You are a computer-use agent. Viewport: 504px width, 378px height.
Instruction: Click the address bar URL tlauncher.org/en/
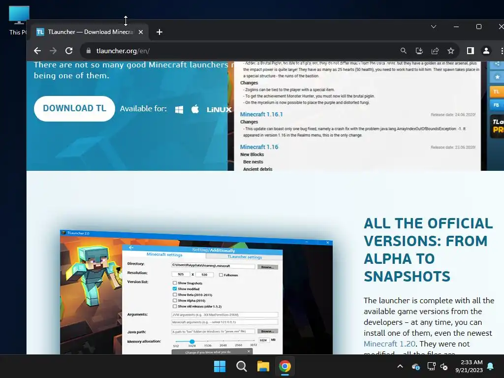point(123,51)
